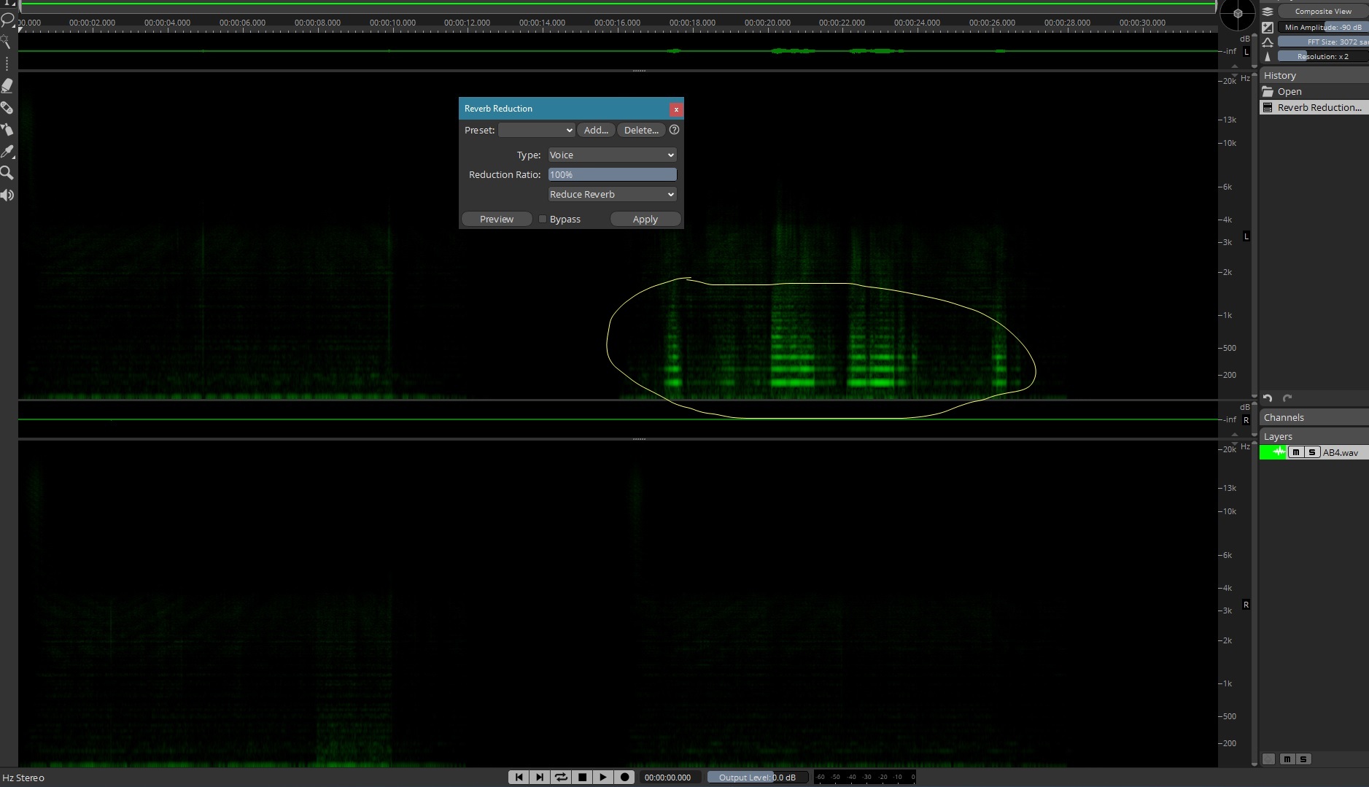Viewport: 1369px width, 787px height.
Task: Click the Resolution slider
Action: [x=1323, y=56]
